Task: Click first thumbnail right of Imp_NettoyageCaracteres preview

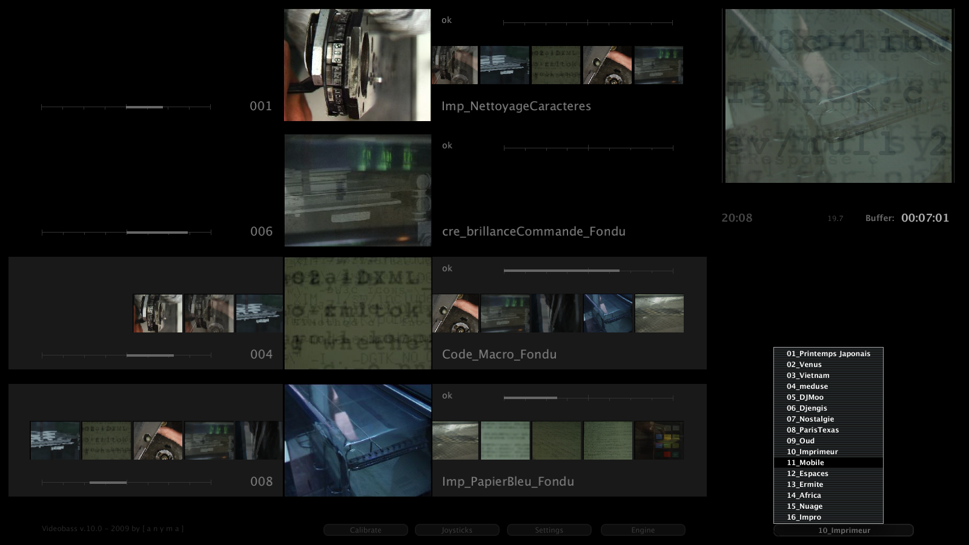Action: [x=455, y=65]
